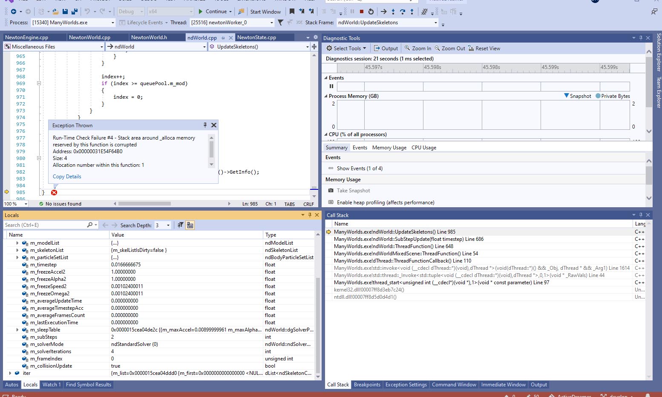Click the Restart debugging icon
Viewport: 662px width, 397px height.
[371, 11]
